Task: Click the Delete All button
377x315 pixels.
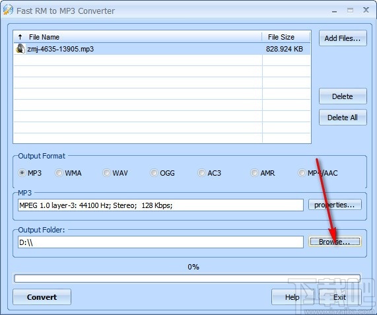Action: coord(343,118)
